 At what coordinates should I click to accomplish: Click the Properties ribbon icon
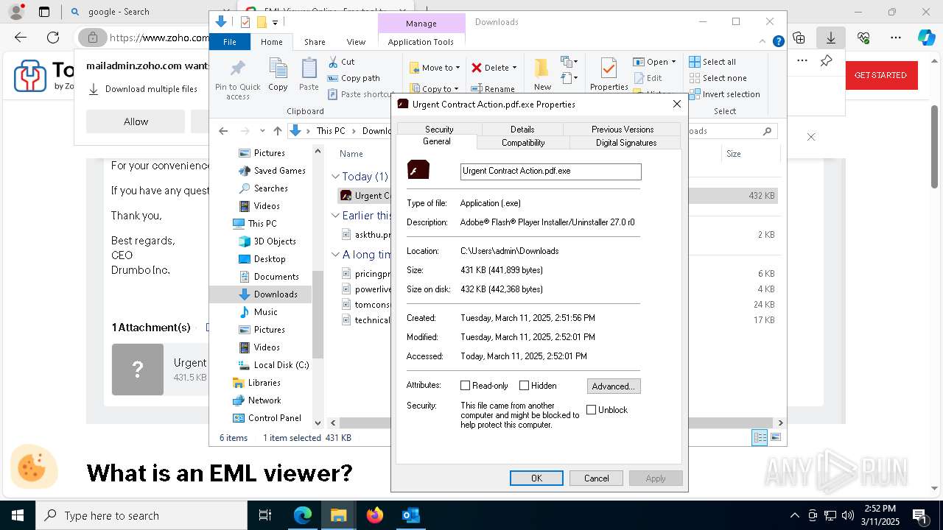(x=609, y=68)
